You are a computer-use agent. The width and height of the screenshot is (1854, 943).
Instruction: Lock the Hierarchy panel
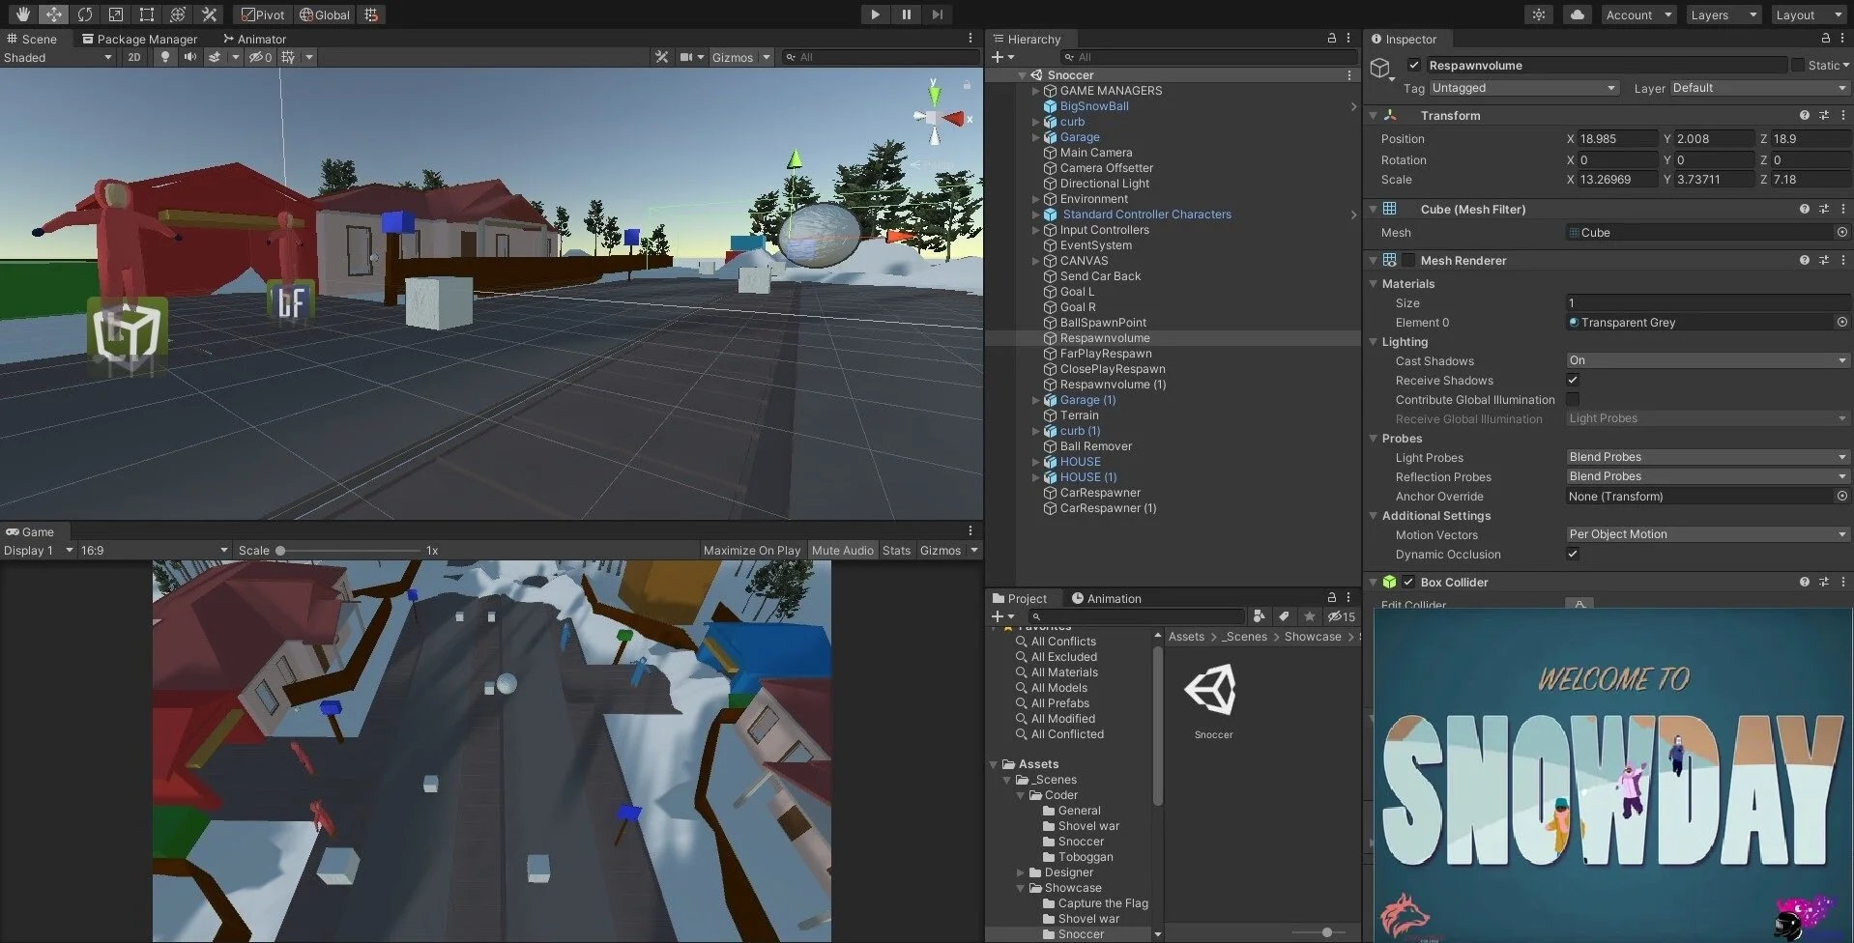pos(1331,39)
